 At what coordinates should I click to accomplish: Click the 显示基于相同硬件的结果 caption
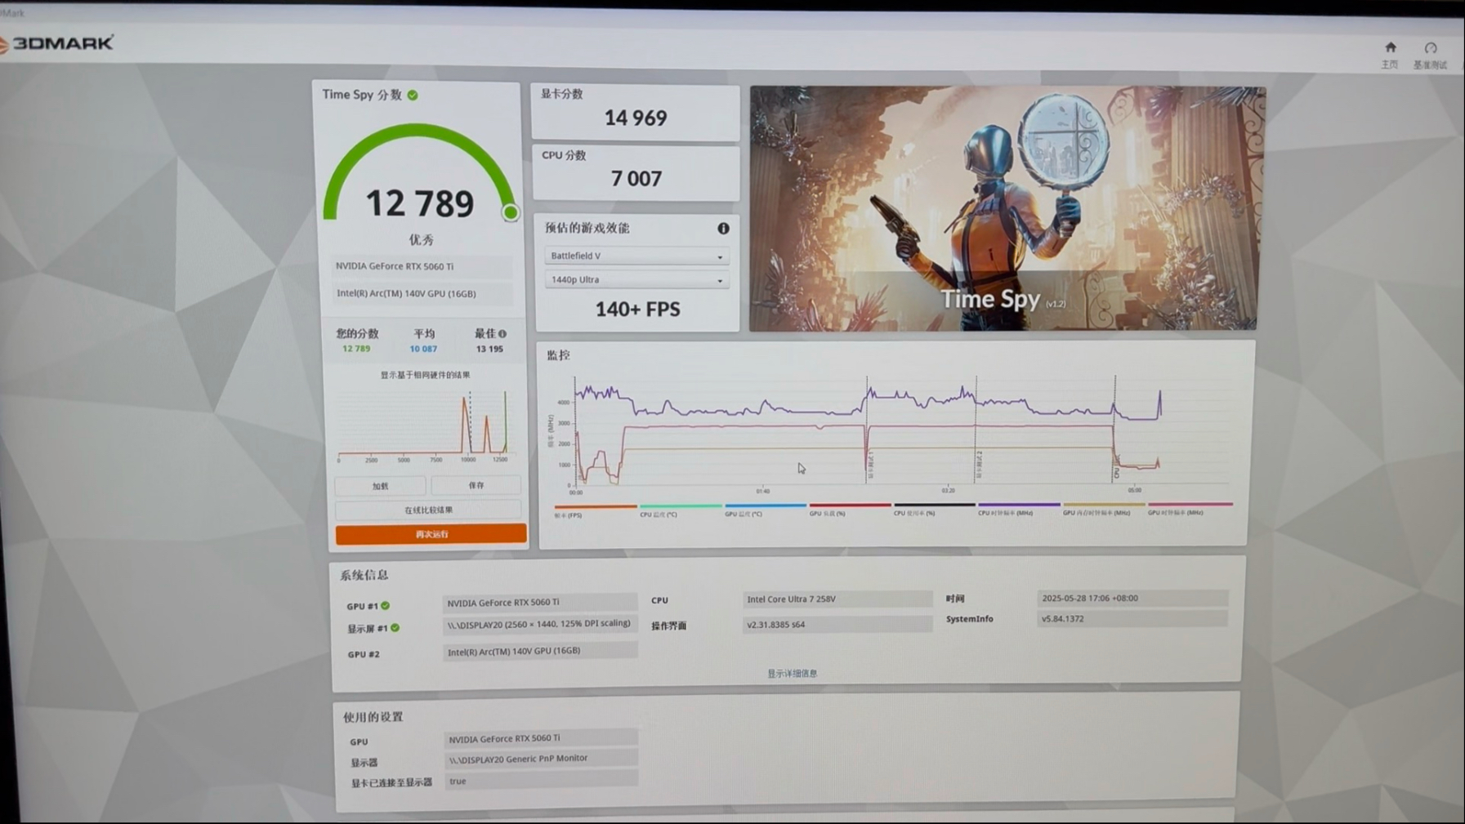[425, 375]
